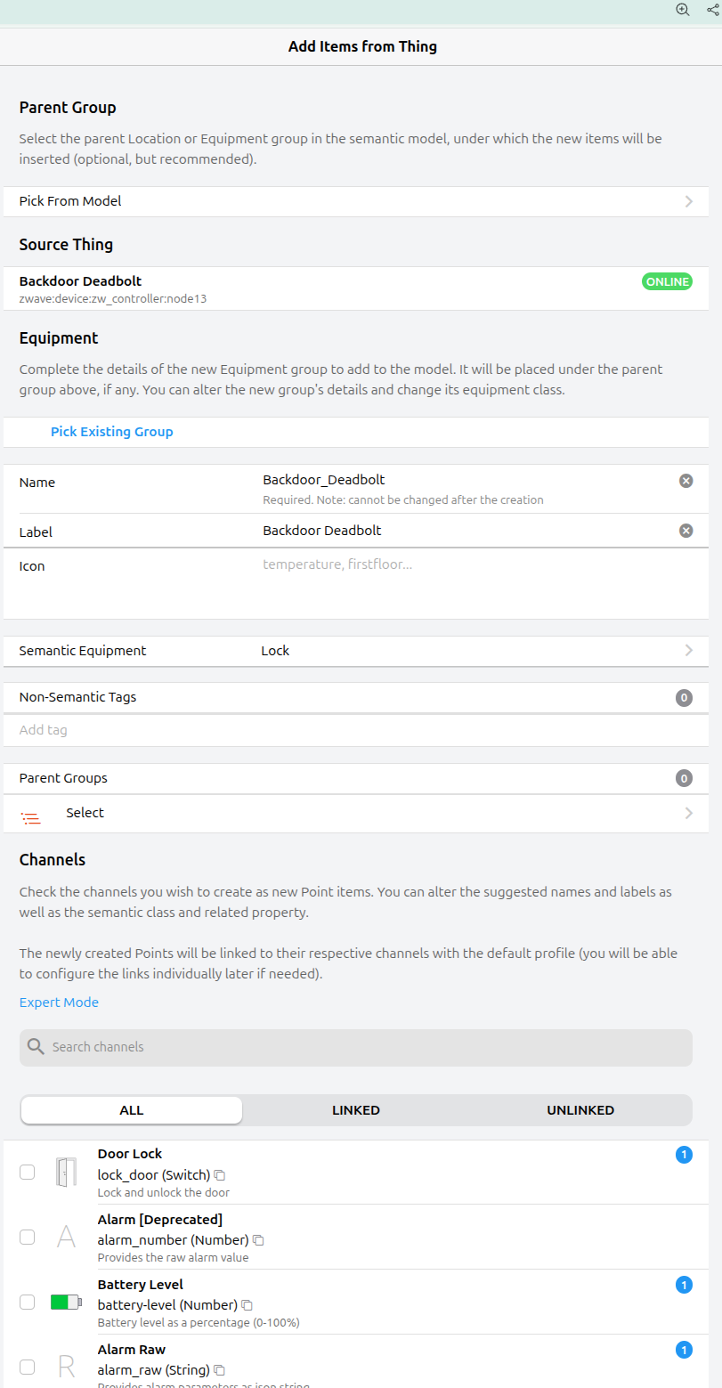Open Pick From Model parent group chooser
Screen dimensions: 722x1388
point(356,201)
